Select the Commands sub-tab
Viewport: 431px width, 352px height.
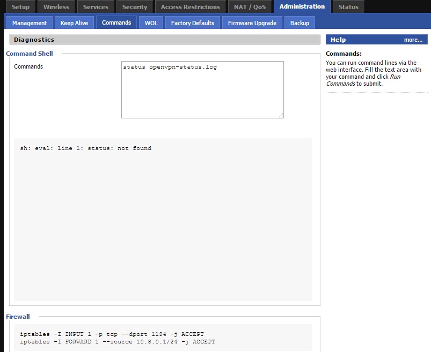pos(116,23)
